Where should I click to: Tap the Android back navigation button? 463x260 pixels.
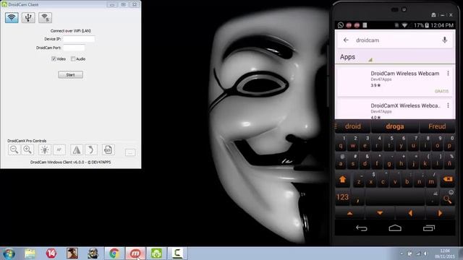pyautogui.click(x=362, y=228)
